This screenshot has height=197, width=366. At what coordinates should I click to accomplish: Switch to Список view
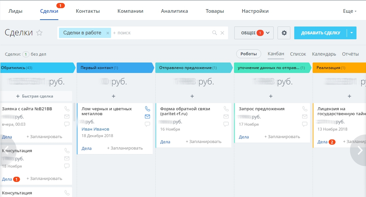pyautogui.click(x=298, y=54)
